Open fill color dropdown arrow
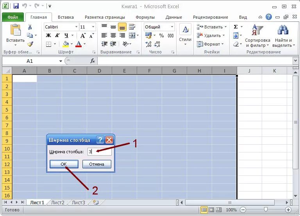This screenshot has height=216, width=300. (x=71, y=44)
